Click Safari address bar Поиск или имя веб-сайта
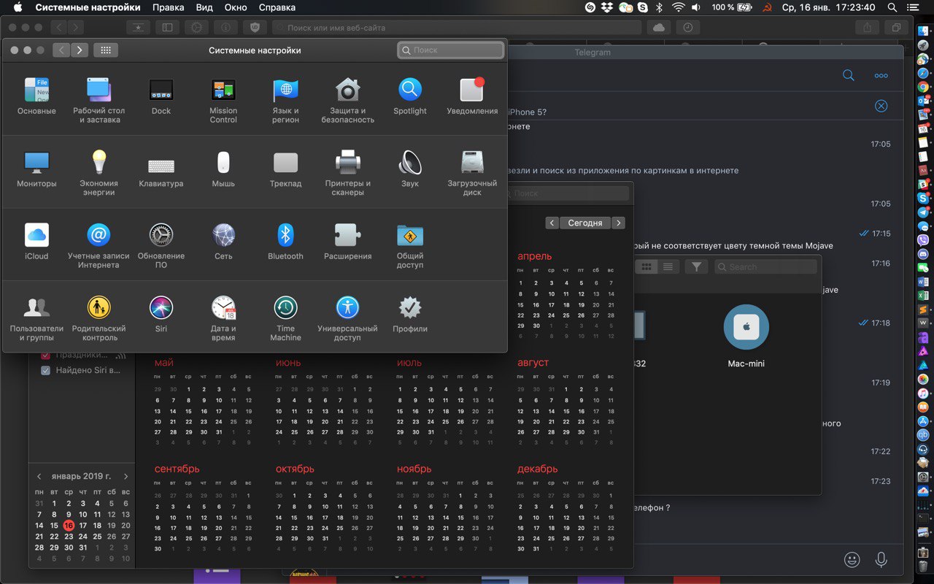 pos(457,28)
